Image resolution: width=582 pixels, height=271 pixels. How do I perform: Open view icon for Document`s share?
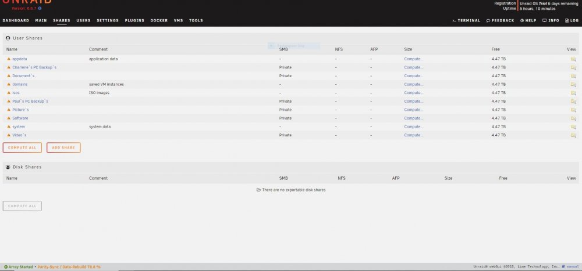[x=573, y=76]
